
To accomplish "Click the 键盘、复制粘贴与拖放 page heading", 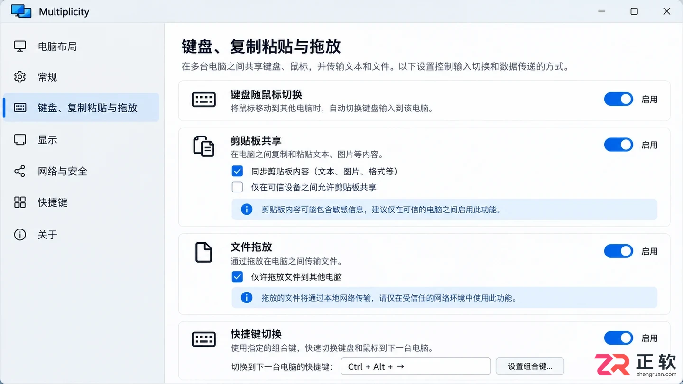I will [x=261, y=46].
